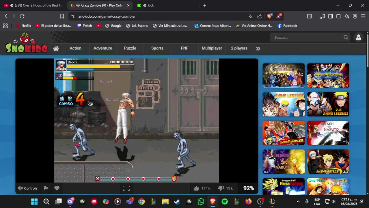Open Comic Stars Fighting game thumbnail
Viewport: 369px width, 208px height.
point(328,75)
